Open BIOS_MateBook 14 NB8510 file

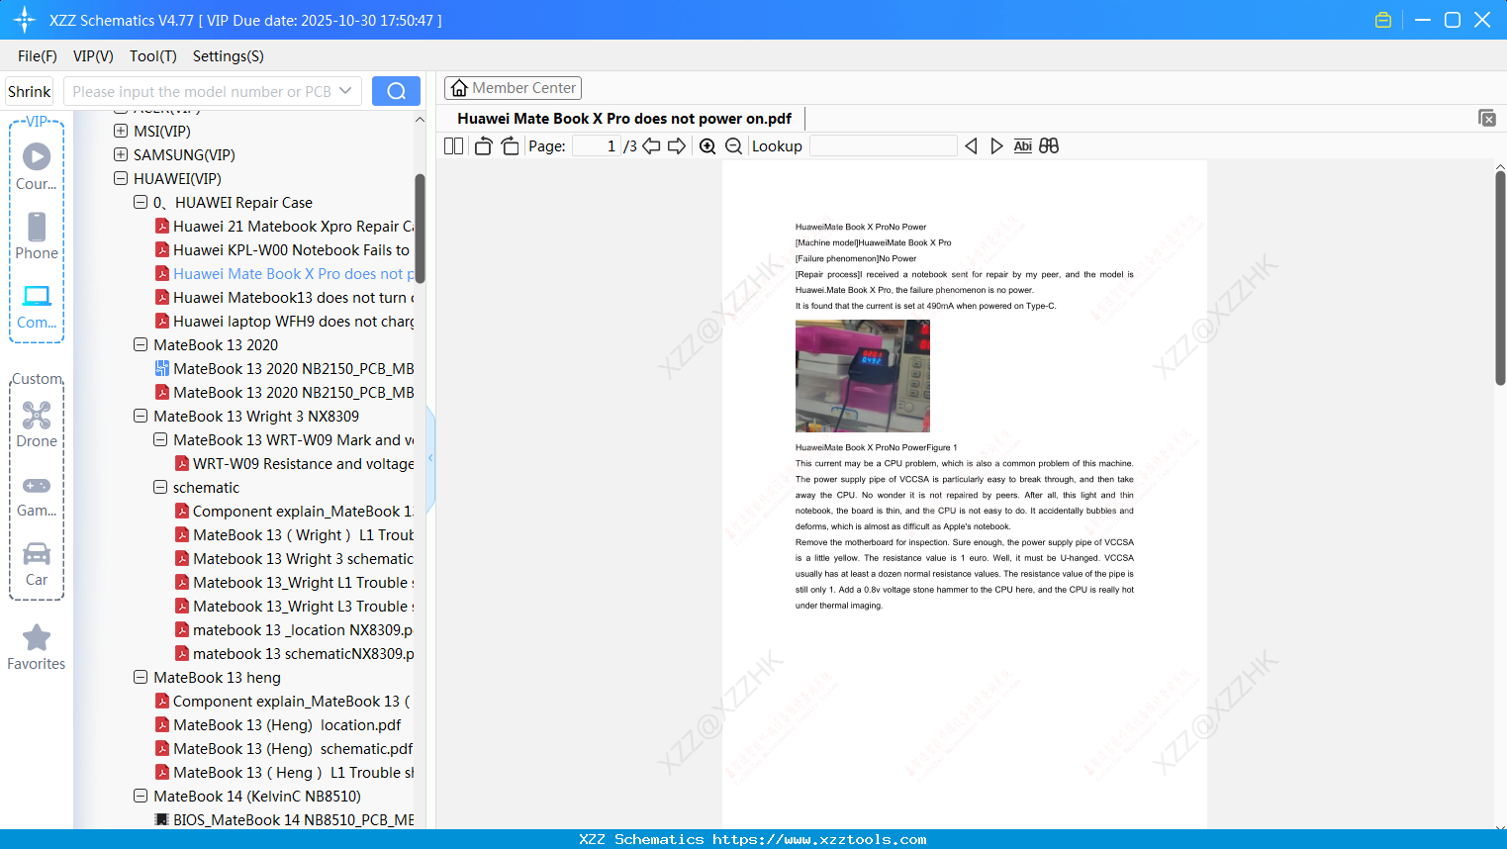coord(284,820)
